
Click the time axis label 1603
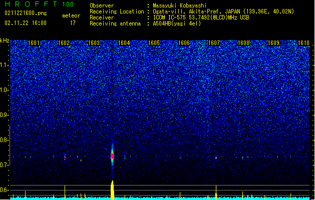(x=94, y=42)
